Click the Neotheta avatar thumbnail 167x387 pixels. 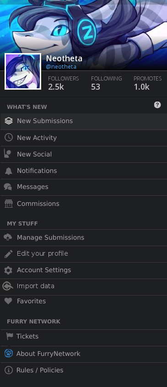pyautogui.click(x=23, y=71)
